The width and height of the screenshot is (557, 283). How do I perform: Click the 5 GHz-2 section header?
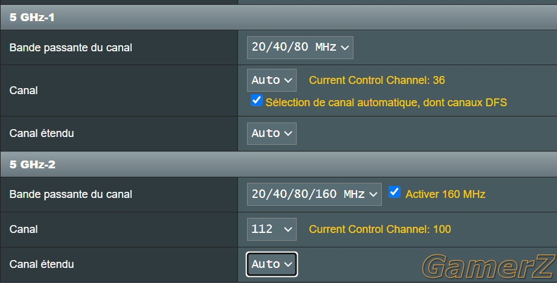[x=278, y=164]
